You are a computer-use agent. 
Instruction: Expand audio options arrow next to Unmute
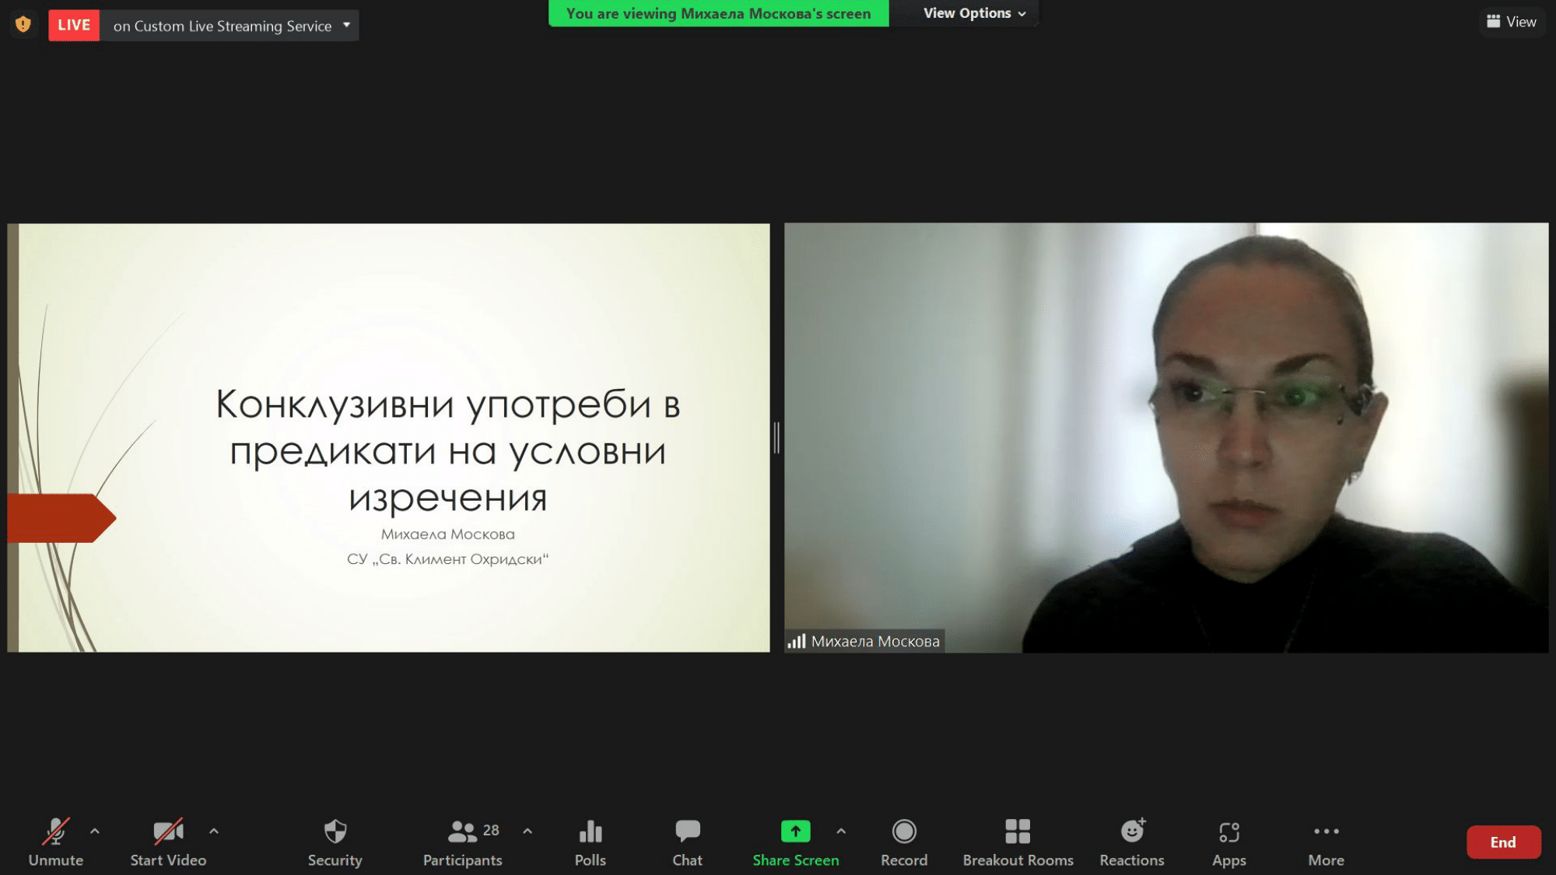[95, 831]
